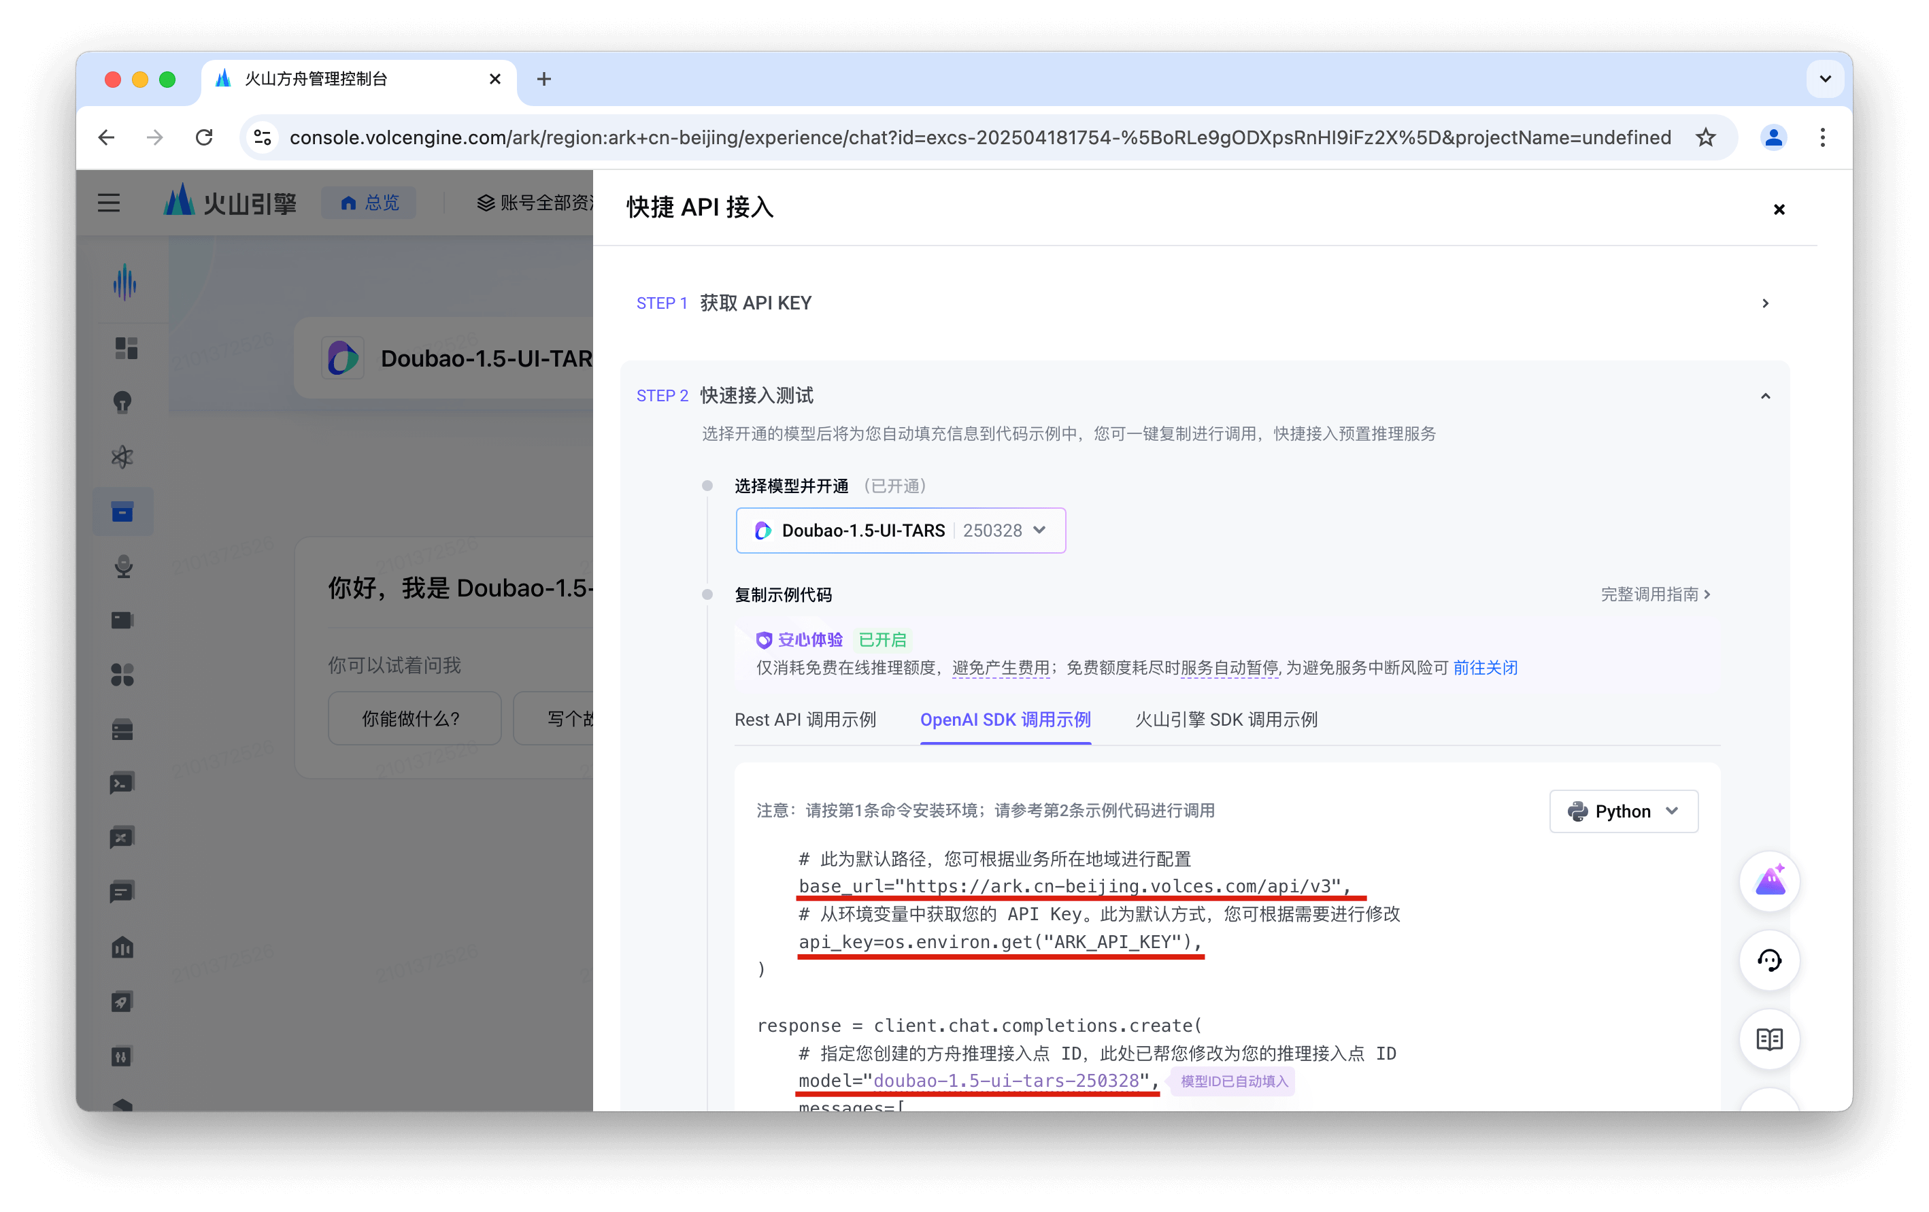Screen dimensions: 1929x1212
Task: Open the documentation book icon button
Action: [1768, 1039]
